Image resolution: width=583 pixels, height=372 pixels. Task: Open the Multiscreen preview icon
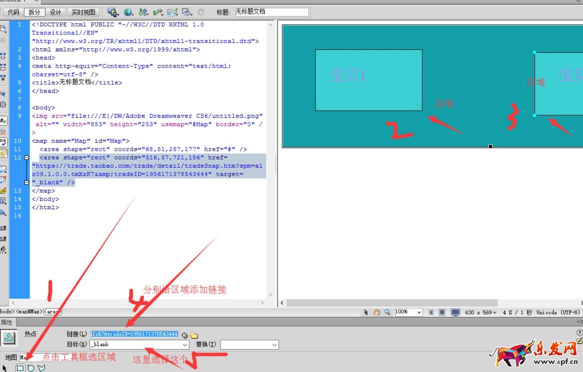112,12
